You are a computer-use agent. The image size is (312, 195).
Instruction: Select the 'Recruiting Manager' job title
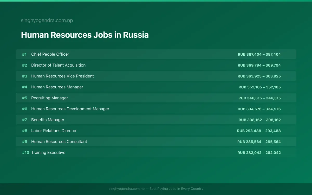click(49, 98)
